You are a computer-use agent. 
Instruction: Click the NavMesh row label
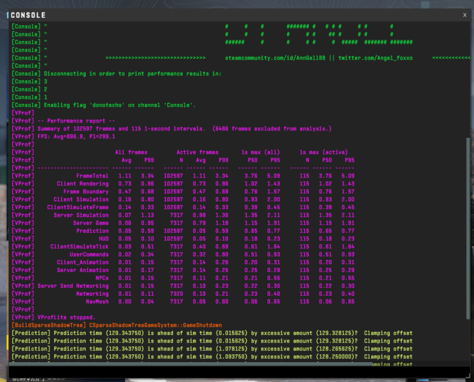click(x=97, y=301)
